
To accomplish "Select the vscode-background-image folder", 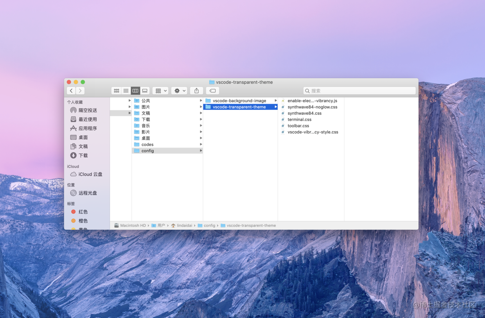I will [241, 101].
